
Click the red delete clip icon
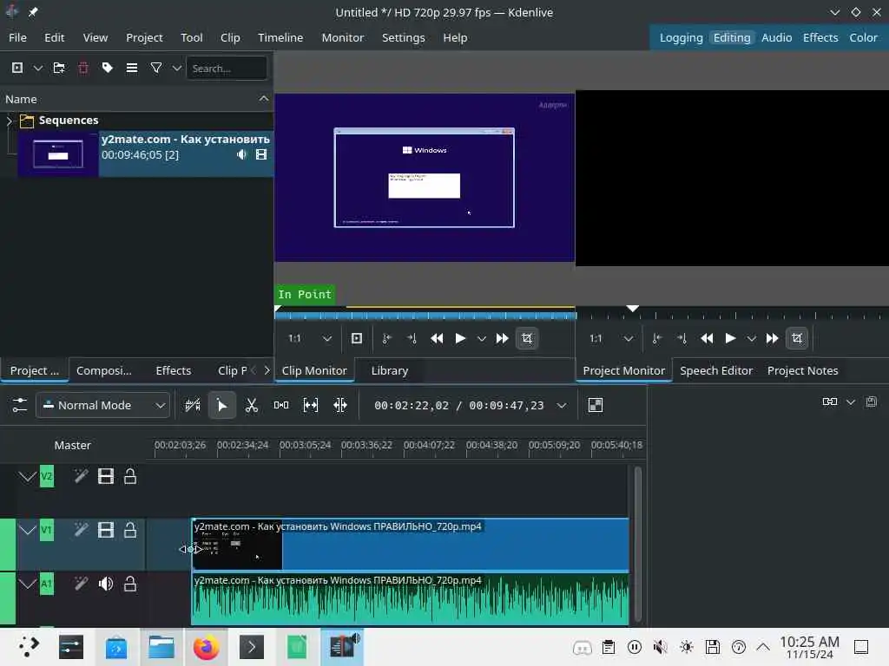coord(83,68)
